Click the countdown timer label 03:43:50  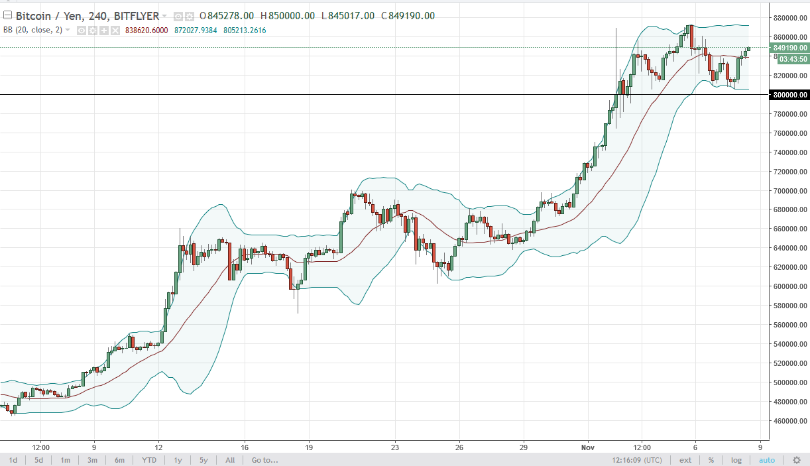(793, 59)
